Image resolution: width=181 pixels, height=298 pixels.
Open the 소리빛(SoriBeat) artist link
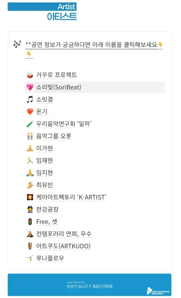tap(59, 87)
